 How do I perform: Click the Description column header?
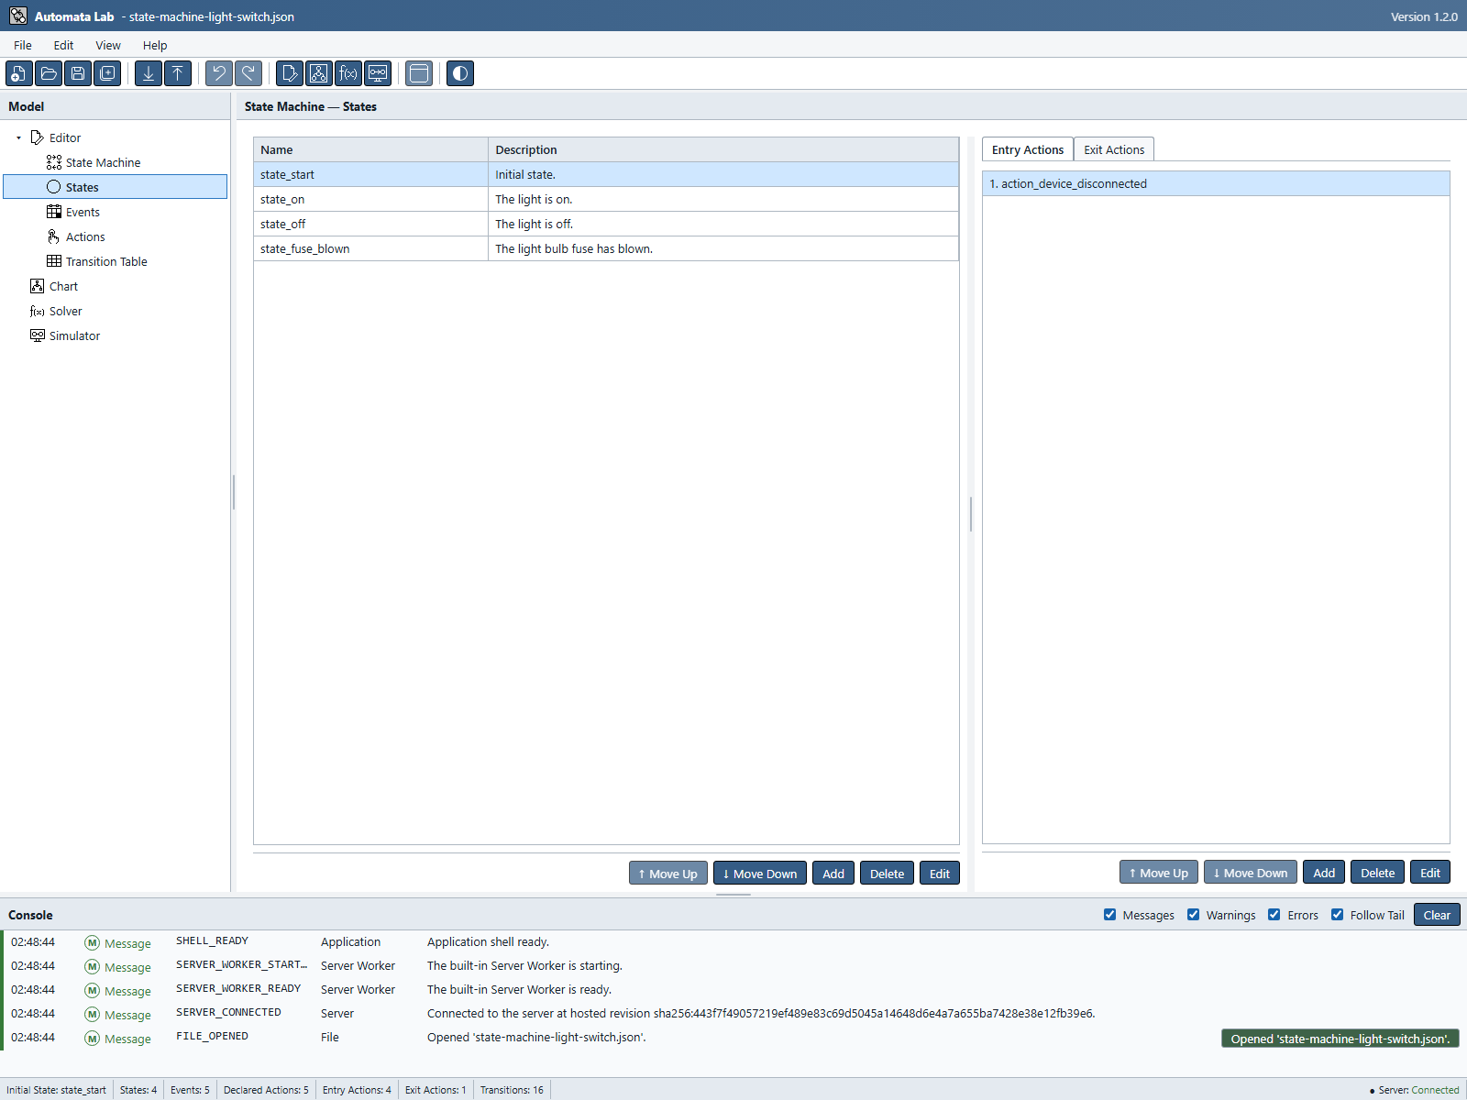tap(723, 149)
